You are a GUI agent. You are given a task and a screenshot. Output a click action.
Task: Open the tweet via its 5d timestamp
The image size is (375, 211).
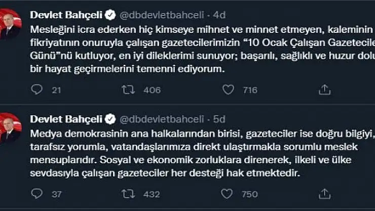pos(219,120)
